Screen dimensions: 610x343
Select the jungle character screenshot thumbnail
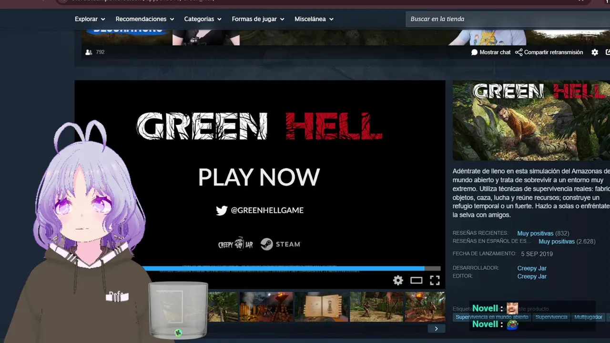coord(376,307)
